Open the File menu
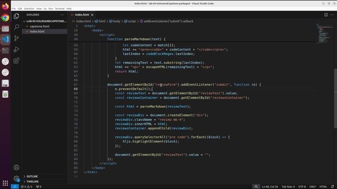The height and width of the screenshot is (189, 337). [x=14, y=8]
